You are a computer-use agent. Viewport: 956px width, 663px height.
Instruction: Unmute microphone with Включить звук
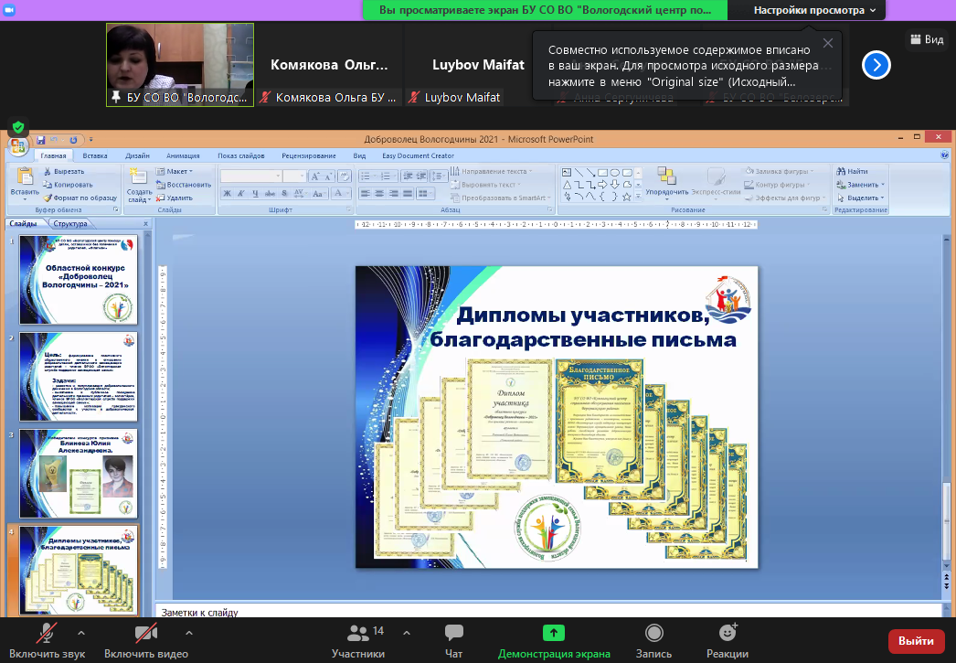(x=47, y=633)
